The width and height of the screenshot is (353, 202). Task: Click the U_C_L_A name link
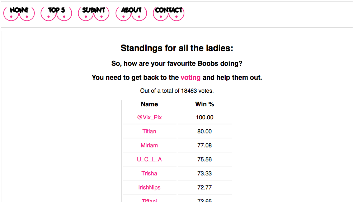150,160
